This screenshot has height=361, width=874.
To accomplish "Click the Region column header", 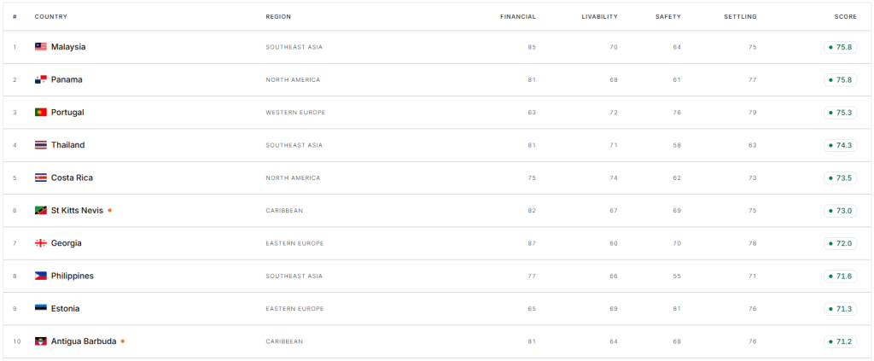I will [x=278, y=17].
